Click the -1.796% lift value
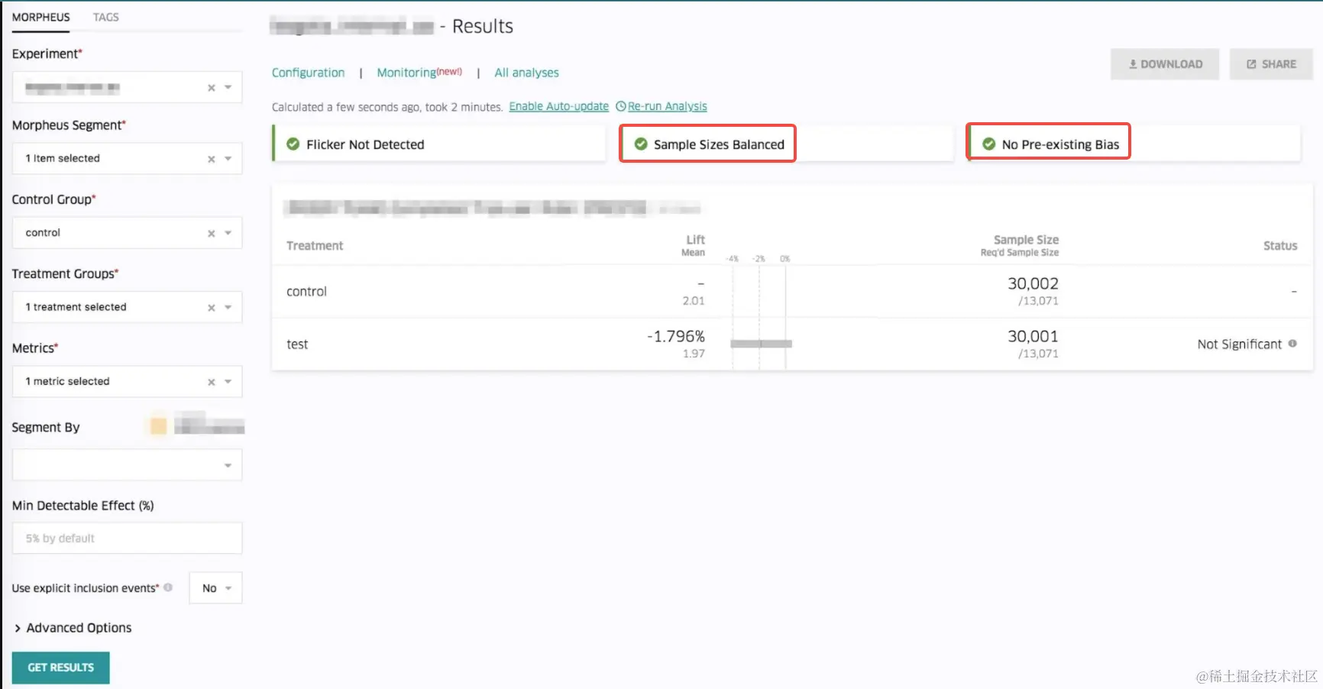The width and height of the screenshot is (1323, 689). point(676,336)
